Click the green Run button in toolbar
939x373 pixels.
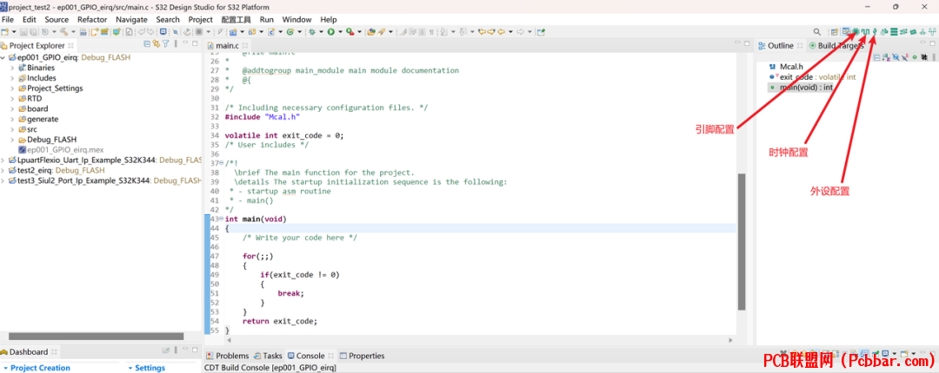[331, 32]
